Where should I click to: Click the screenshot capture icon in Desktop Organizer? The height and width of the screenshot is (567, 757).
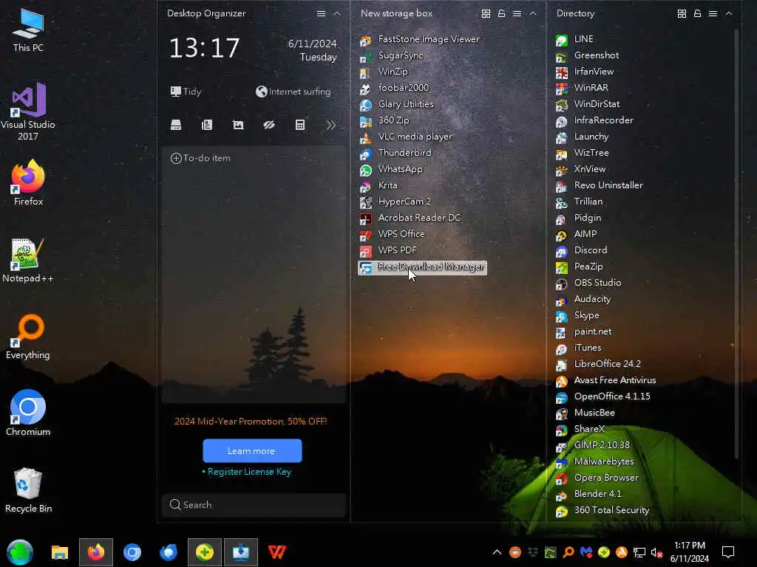[238, 126]
